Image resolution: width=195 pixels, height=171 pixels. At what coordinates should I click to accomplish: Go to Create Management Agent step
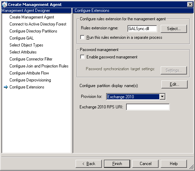point(32,17)
